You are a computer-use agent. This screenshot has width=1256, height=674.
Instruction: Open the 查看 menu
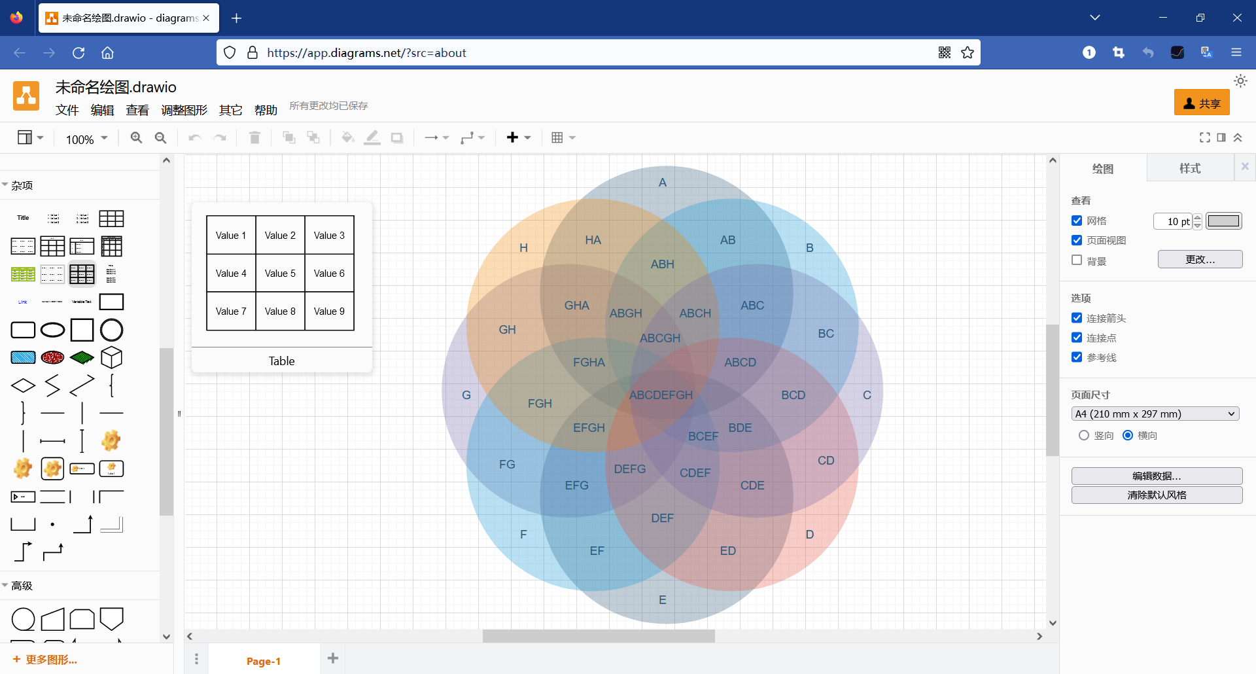tap(137, 110)
